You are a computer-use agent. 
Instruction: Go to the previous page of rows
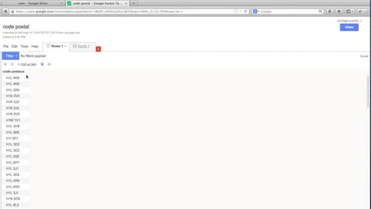12,64
